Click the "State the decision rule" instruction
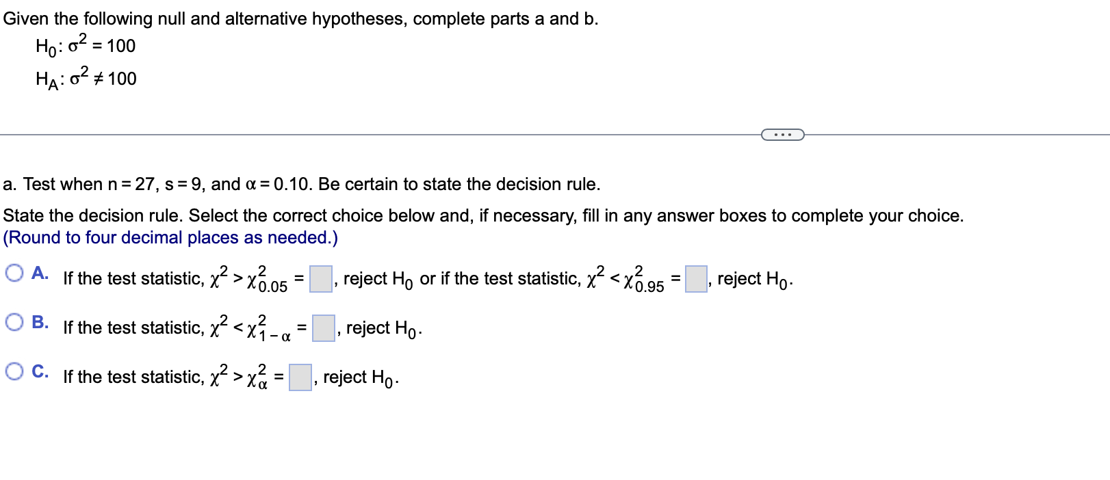Screen dimensions: 1110x480 483,215
